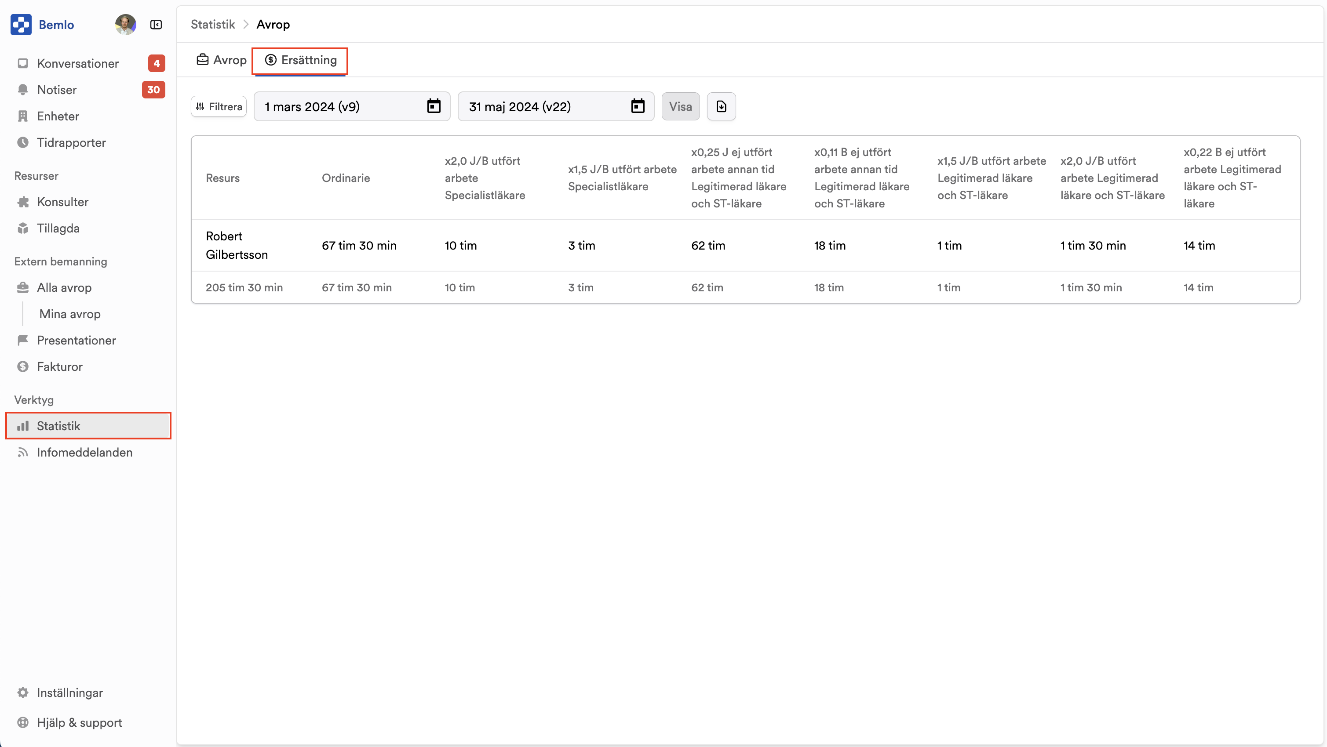Click the Enheter building icon

pos(23,116)
